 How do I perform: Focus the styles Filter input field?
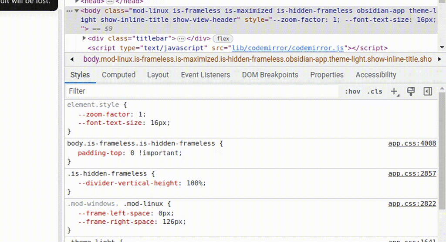[202, 91]
